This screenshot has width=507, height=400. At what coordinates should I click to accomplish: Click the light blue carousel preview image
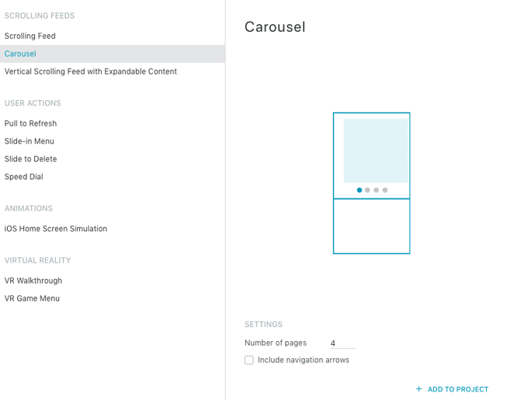(376, 150)
